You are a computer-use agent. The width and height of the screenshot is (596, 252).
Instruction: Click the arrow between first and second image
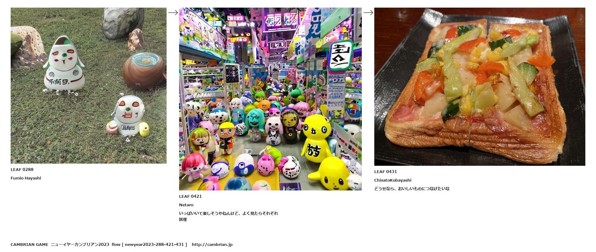click(x=173, y=12)
